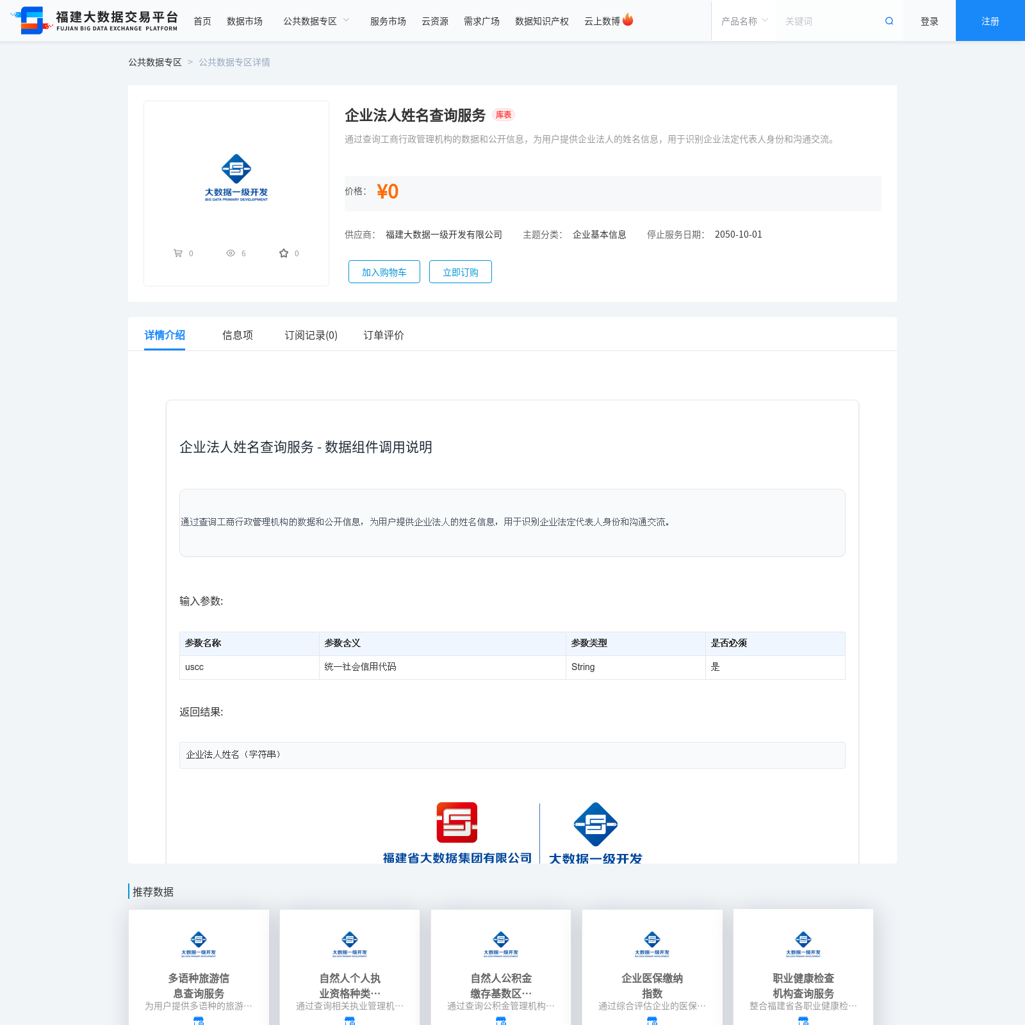
Task: Open the 企业医保缴纳指数 recommended card title
Action: click(652, 986)
